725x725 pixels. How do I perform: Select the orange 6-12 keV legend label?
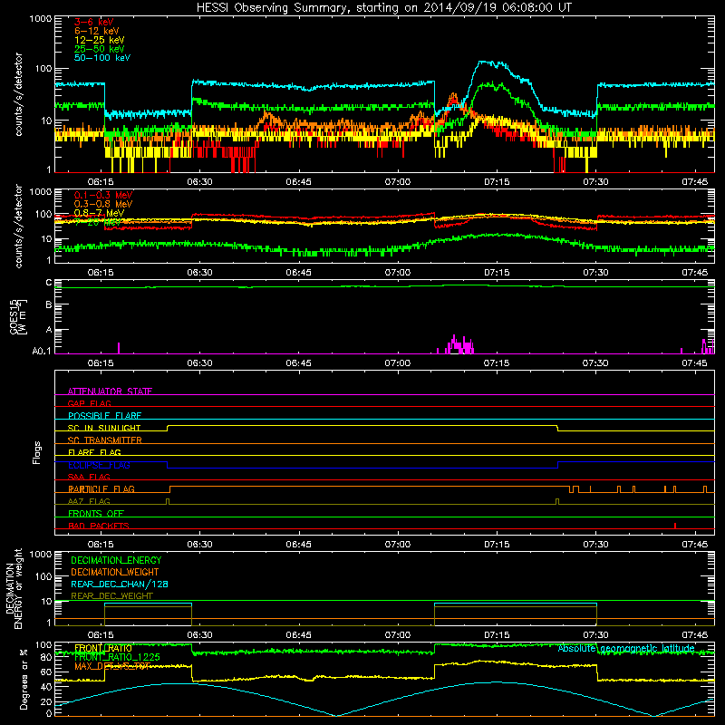97,31
